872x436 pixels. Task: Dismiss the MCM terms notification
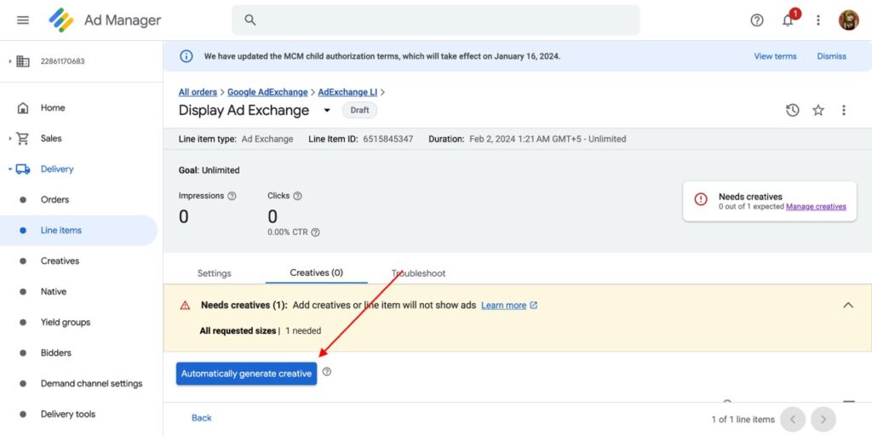pos(831,56)
